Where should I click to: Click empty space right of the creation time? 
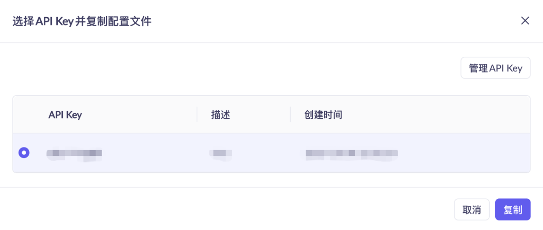tap(463, 152)
